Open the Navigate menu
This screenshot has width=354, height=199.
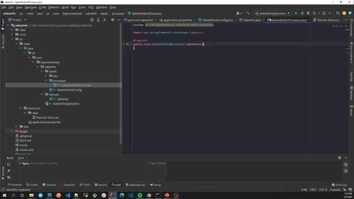click(x=30, y=7)
